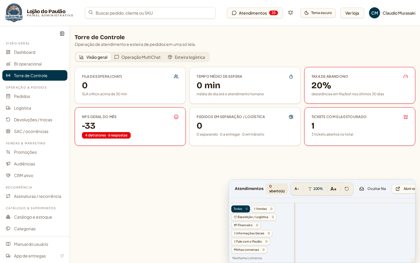The width and height of the screenshot is (420, 263).
Task: Open Catálogo e estoque page
Action: pyautogui.click(x=35, y=217)
